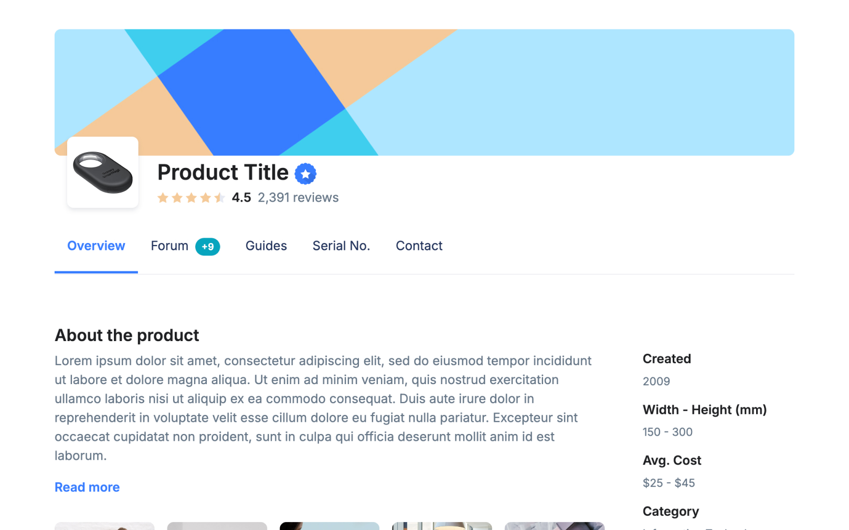Click the colorful banner cover image

point(424,92)
